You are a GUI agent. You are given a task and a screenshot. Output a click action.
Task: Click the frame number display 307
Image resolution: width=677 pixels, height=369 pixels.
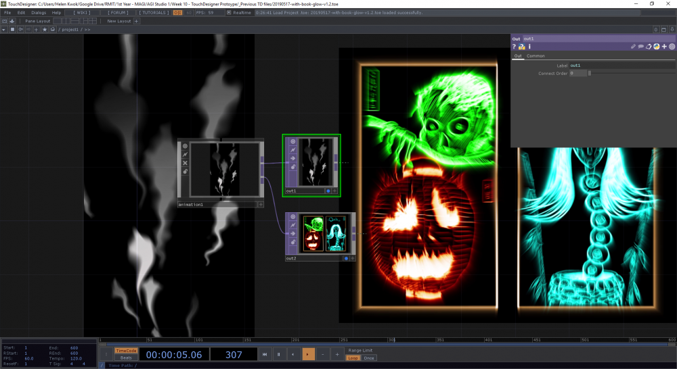pyautogui.click(x=234, y=354)
